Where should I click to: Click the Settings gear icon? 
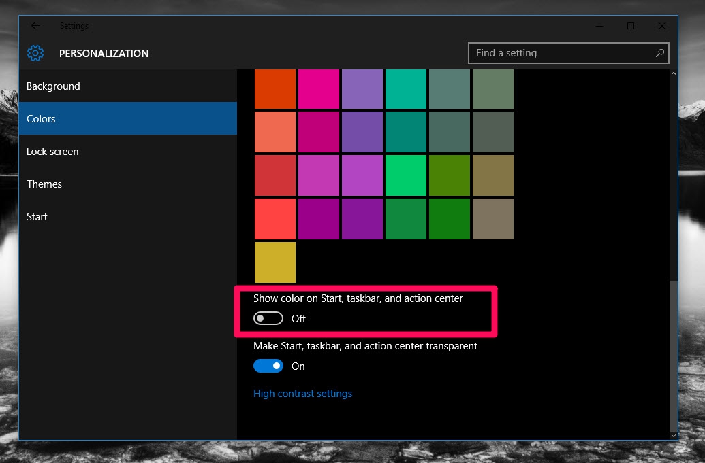[35, 53]
